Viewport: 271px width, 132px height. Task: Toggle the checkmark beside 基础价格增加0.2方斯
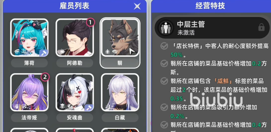point(164,64)
